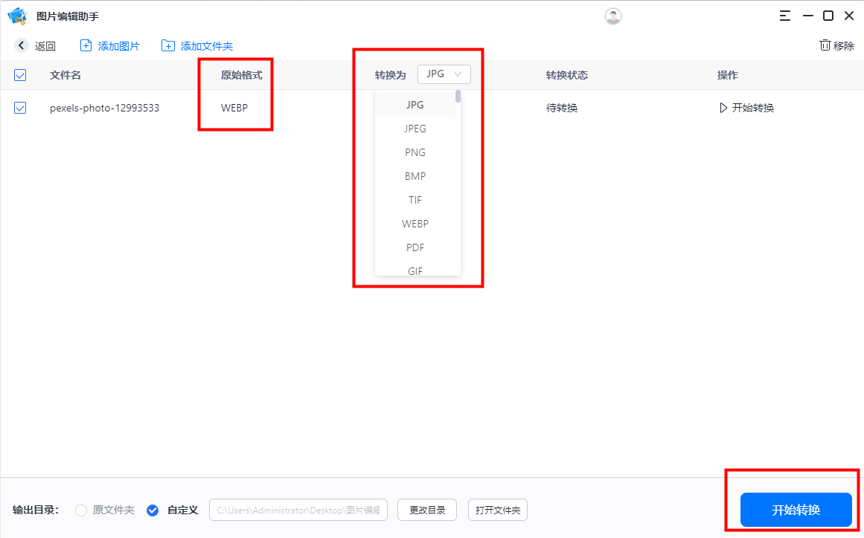Screen dimensions: 864x538
Task: Open the hamburger menu icon in title bar
Action: [784, 16]
